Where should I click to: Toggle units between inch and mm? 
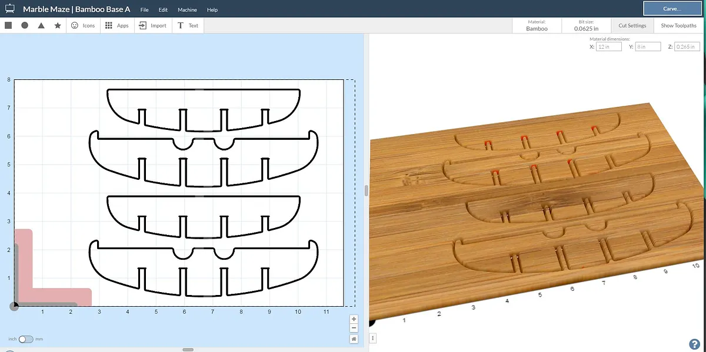pyautogui.click(x=26, y=339)
